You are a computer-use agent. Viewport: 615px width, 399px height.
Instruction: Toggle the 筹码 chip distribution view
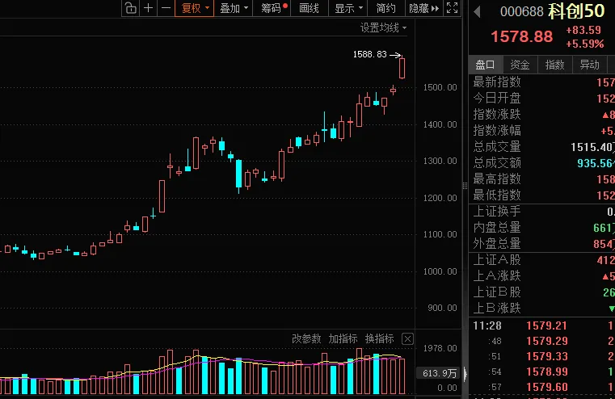(272, 8)
